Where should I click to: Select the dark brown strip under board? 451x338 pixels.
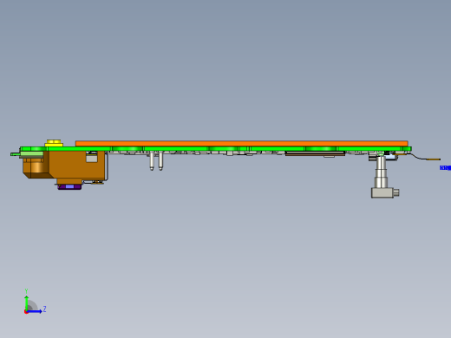(x=315, y=154)
